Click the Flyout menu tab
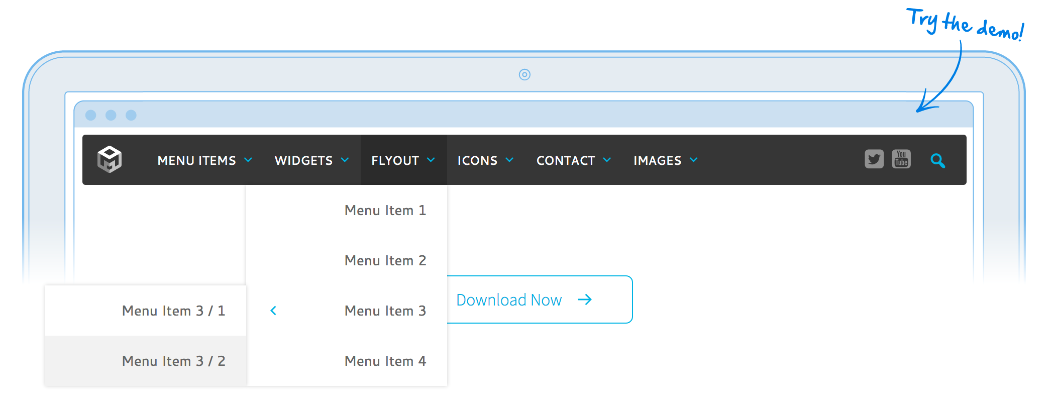 click(403, 160)
